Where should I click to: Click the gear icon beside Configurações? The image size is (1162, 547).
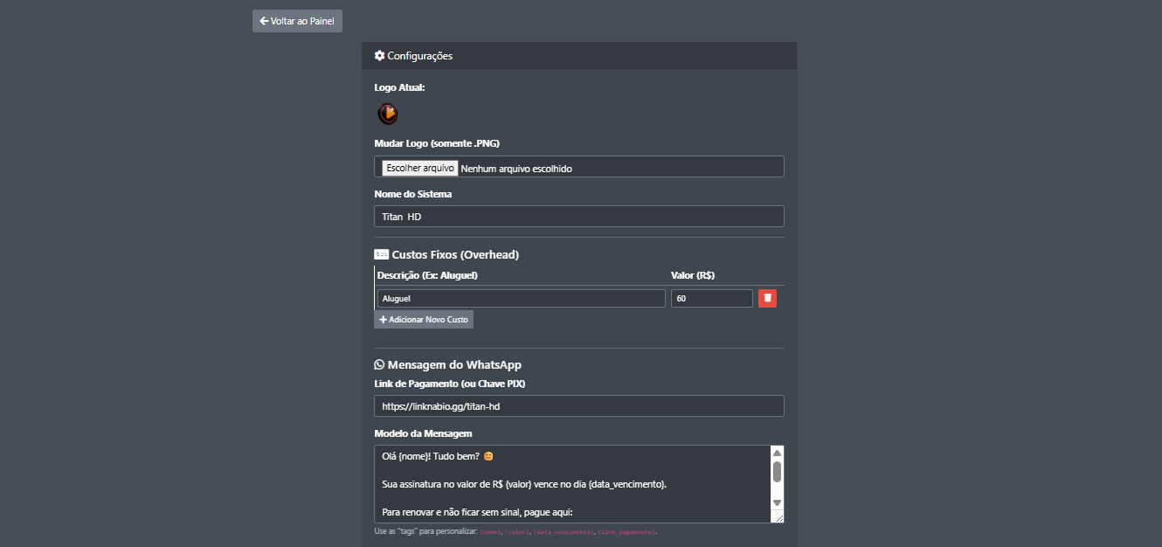[x=379, y=56]
